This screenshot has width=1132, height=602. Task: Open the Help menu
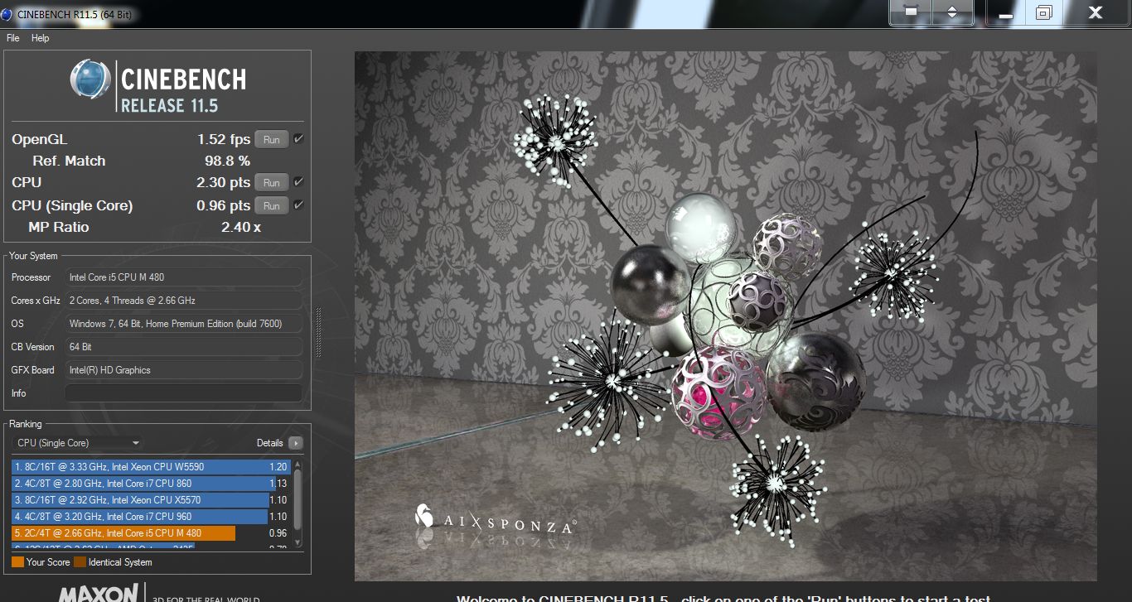pos(40,38)
